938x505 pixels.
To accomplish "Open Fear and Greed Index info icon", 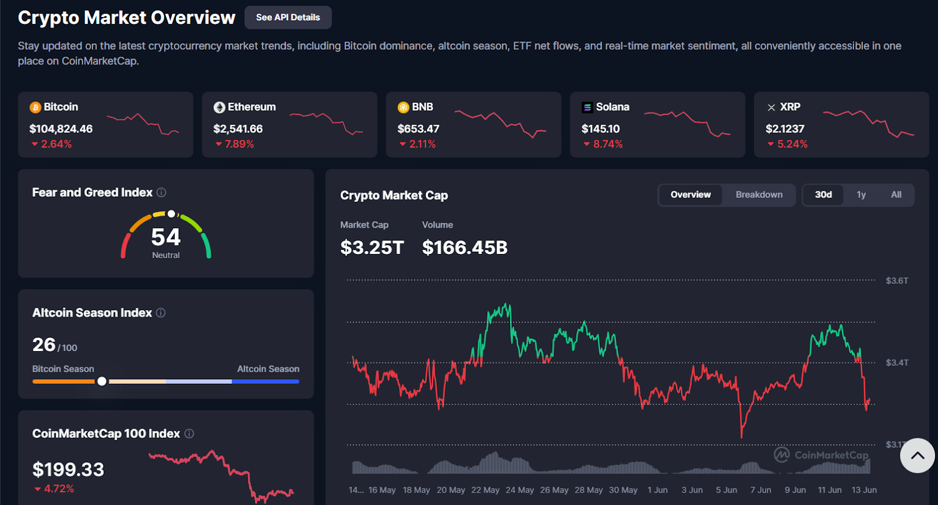I will coord(161,193).
